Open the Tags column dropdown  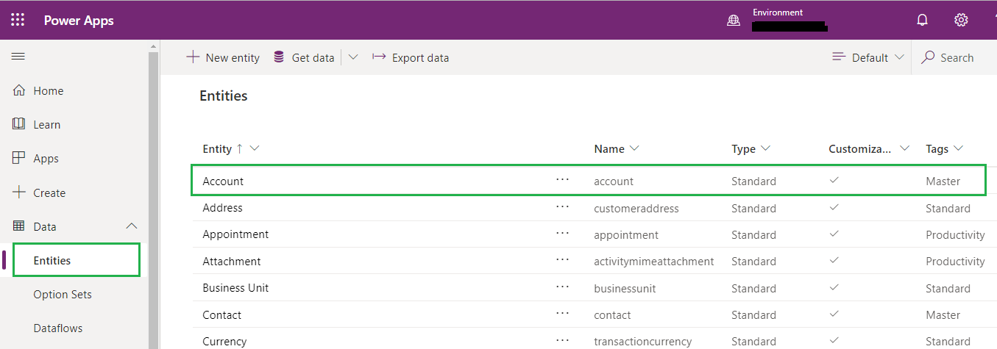tap(958, 148)
